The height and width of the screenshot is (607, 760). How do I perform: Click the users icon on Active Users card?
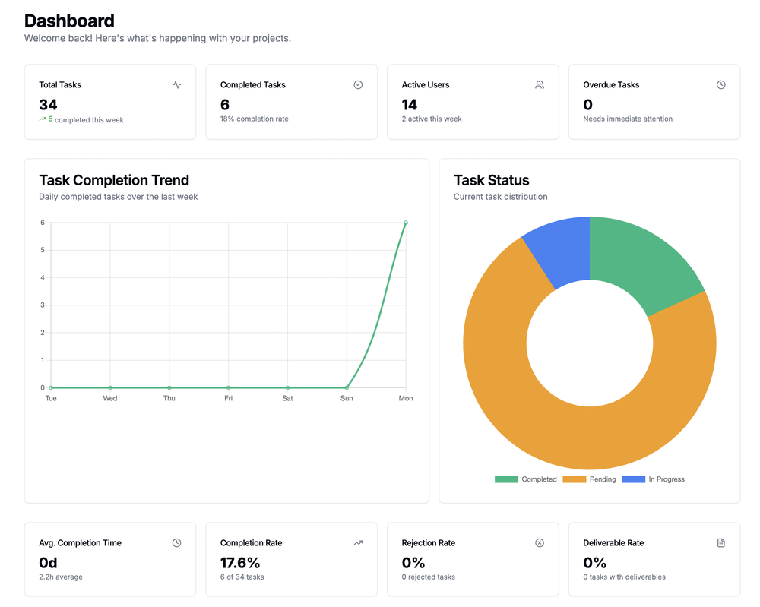(540, 85)
